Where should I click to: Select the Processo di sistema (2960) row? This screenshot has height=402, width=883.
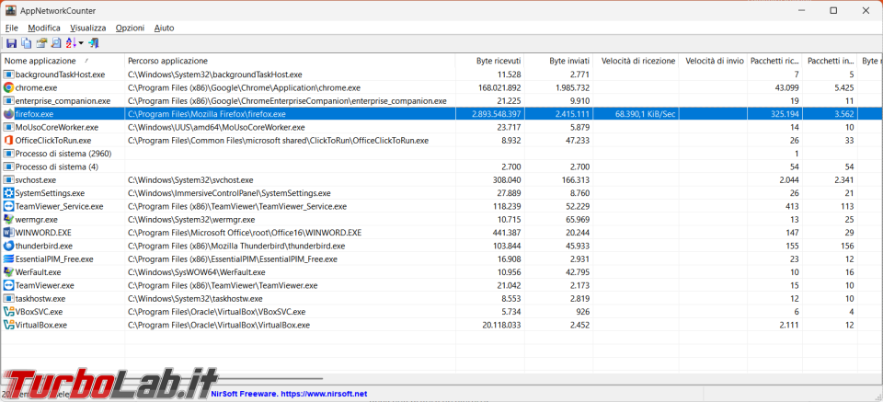(x=441, y=154)
